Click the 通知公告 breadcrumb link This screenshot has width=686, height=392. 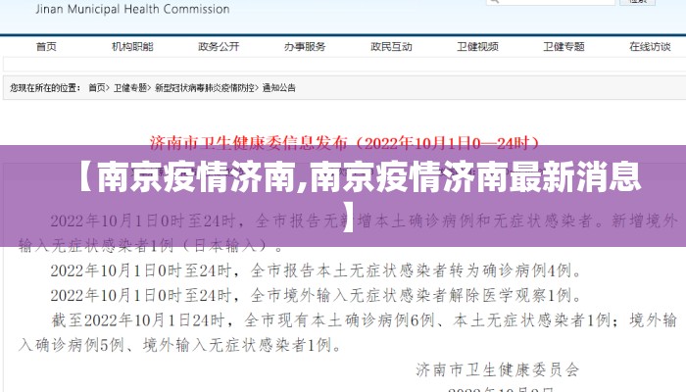point(279,87)
